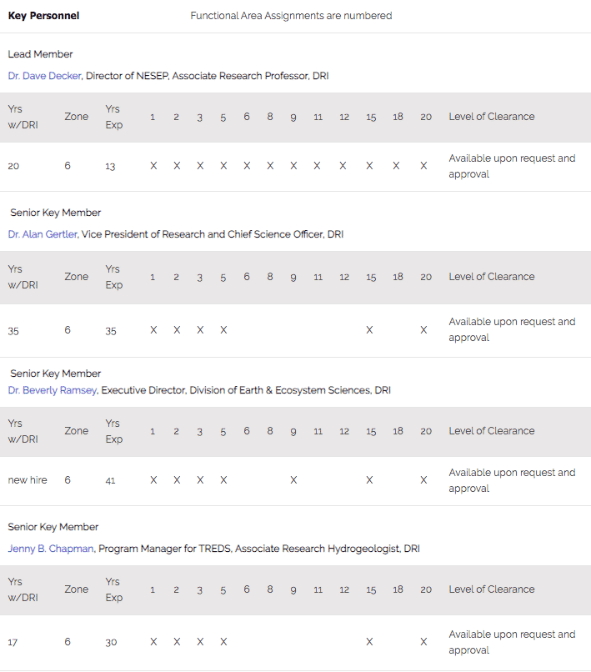Select the 41 years experience value
Viewport: 591px width, 672px height.
(110, 481)
